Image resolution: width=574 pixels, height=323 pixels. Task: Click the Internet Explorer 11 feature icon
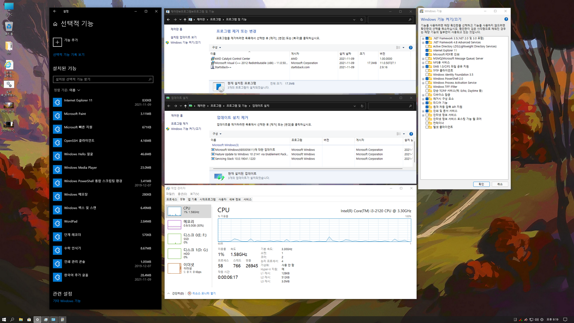click(57, 102)
